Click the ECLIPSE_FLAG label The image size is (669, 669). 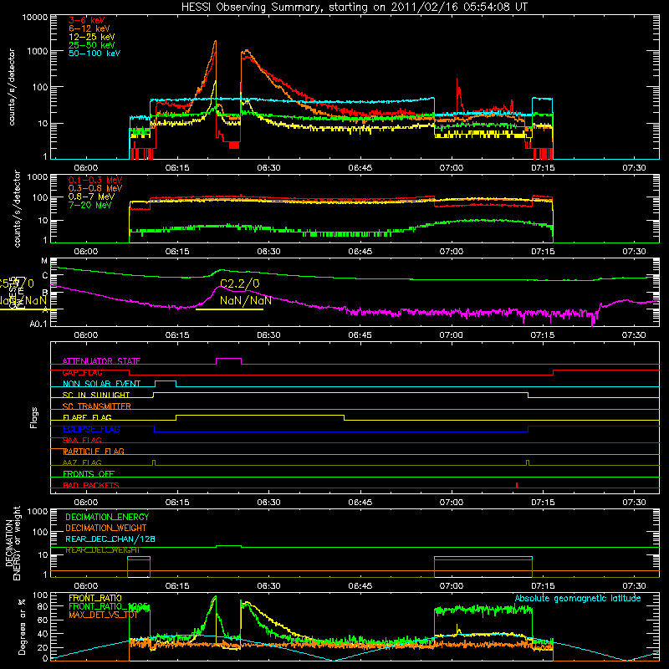pos(91,429)
